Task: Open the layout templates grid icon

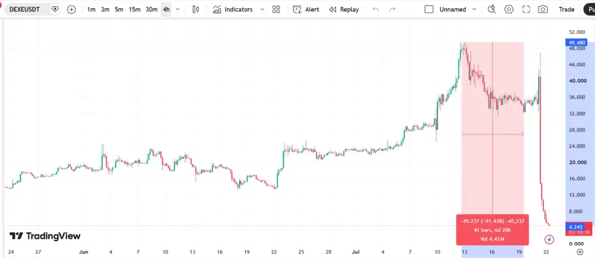Action: click(x=276, y=9)
